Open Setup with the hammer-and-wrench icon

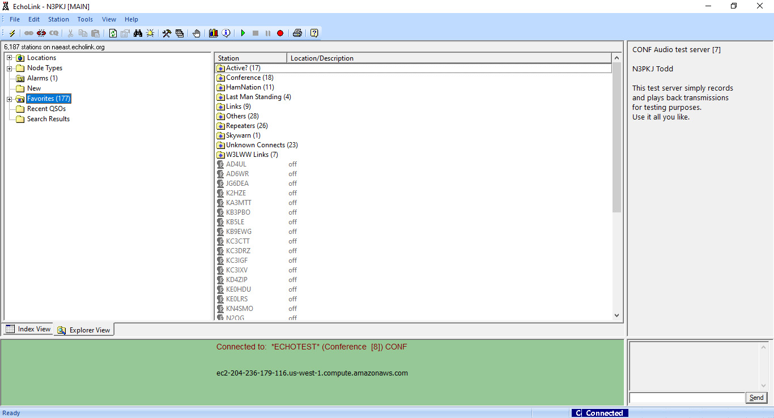(x=167, y=33)
